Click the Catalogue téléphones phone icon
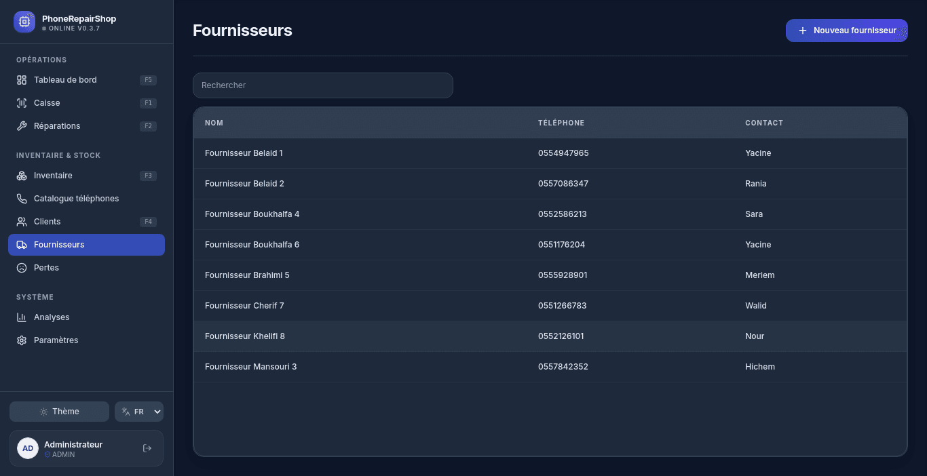Image resolution: width=927 pixels, height=476 pixels. pos(22,199)
